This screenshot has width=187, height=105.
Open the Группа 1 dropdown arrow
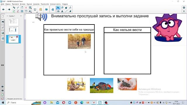point(21,16)
